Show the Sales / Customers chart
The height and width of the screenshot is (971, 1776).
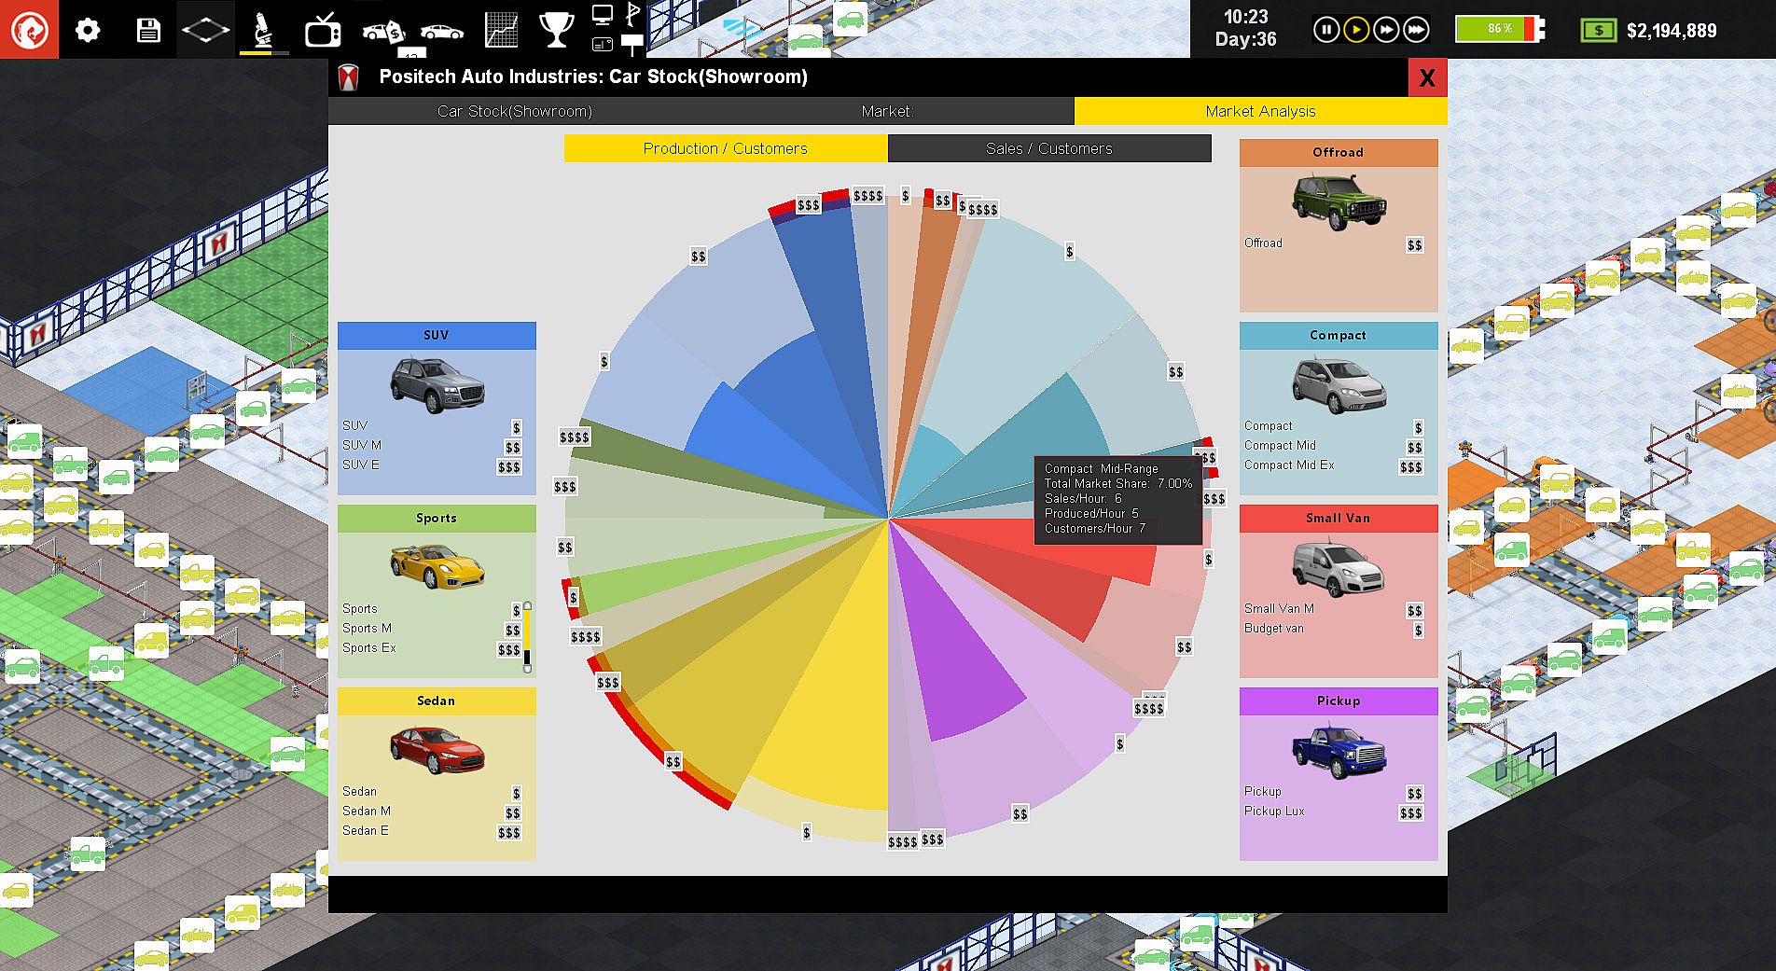coord(1049,148)
